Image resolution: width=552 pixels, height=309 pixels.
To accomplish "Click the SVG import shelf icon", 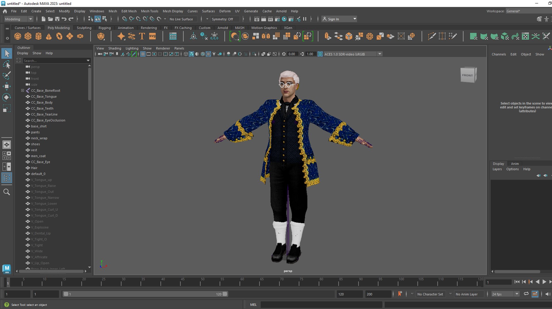I will 152,36.
